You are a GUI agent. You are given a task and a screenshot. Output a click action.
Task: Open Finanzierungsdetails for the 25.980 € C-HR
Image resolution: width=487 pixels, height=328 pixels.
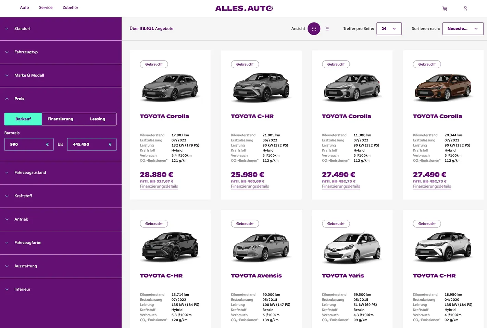(250, 187)
